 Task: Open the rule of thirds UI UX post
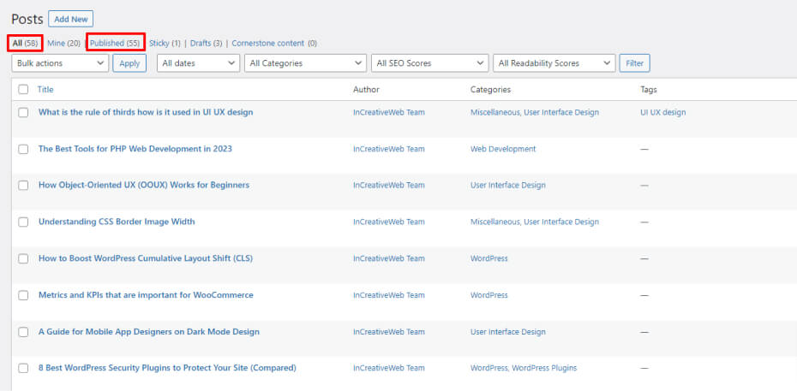[x=146, y=112]
